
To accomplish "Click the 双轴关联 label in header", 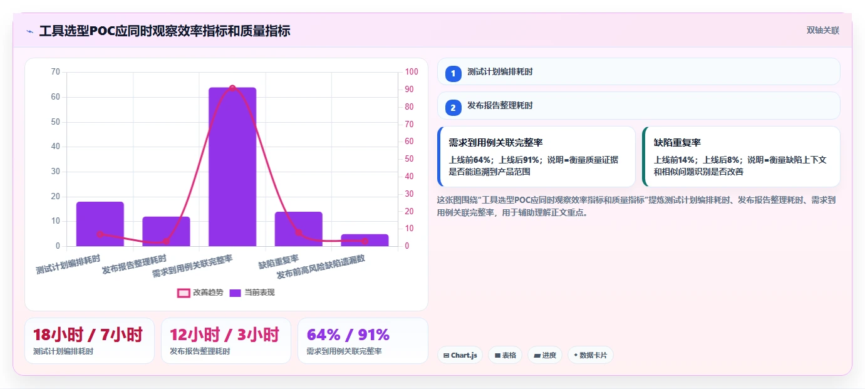I will coord(822,30).
